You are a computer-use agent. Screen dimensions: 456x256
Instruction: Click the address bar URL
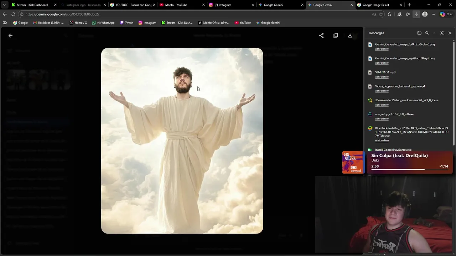pos(63,14)
